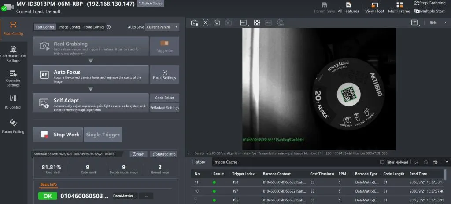Click the checkerboard calibration toolbar icon
This screenshot has width=451, height=204.
pyautogui.click(x=257, y=23)
